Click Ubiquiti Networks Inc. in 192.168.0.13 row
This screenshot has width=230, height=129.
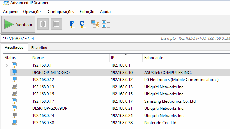(x=164, y=87)
